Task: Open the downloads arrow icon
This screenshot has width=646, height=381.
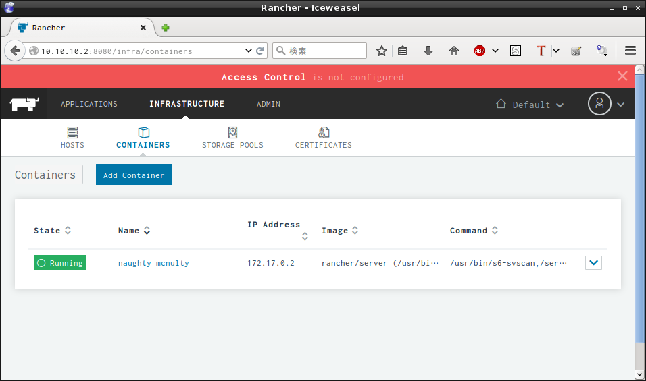Action: [x=428, y=51]
